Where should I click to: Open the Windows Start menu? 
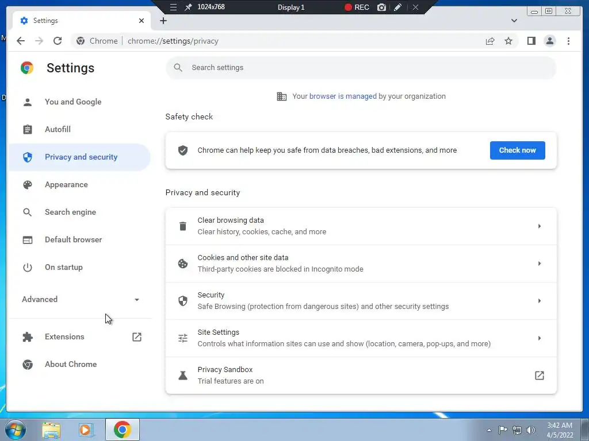(x=16, y=430)
